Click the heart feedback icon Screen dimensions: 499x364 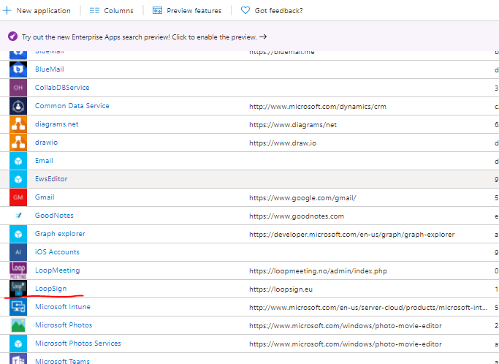click(x=245, y=10)
